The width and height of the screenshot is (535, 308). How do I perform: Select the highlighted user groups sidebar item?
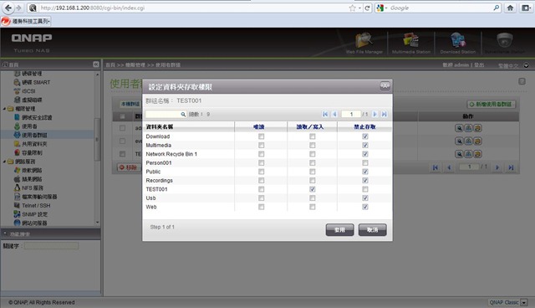[47, 135]
